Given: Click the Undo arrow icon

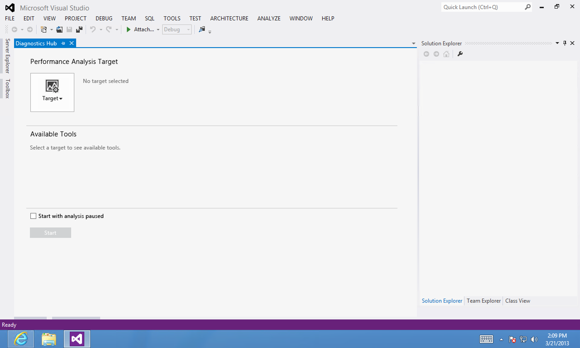Looking at the screenshot, I should pyautogui.click(x=93, y=29).
